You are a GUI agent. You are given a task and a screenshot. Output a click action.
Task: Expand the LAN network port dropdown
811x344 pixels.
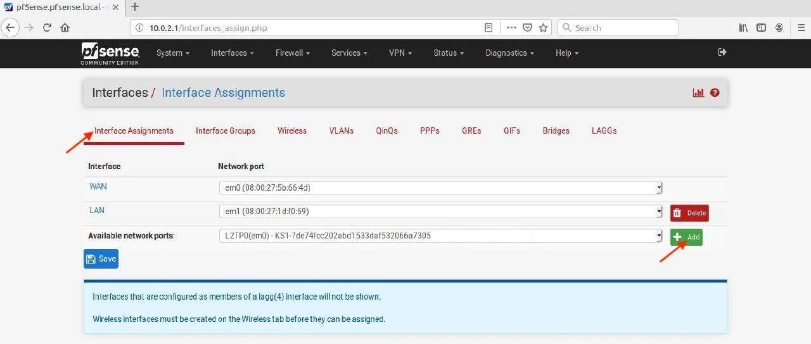coord(440,212)
